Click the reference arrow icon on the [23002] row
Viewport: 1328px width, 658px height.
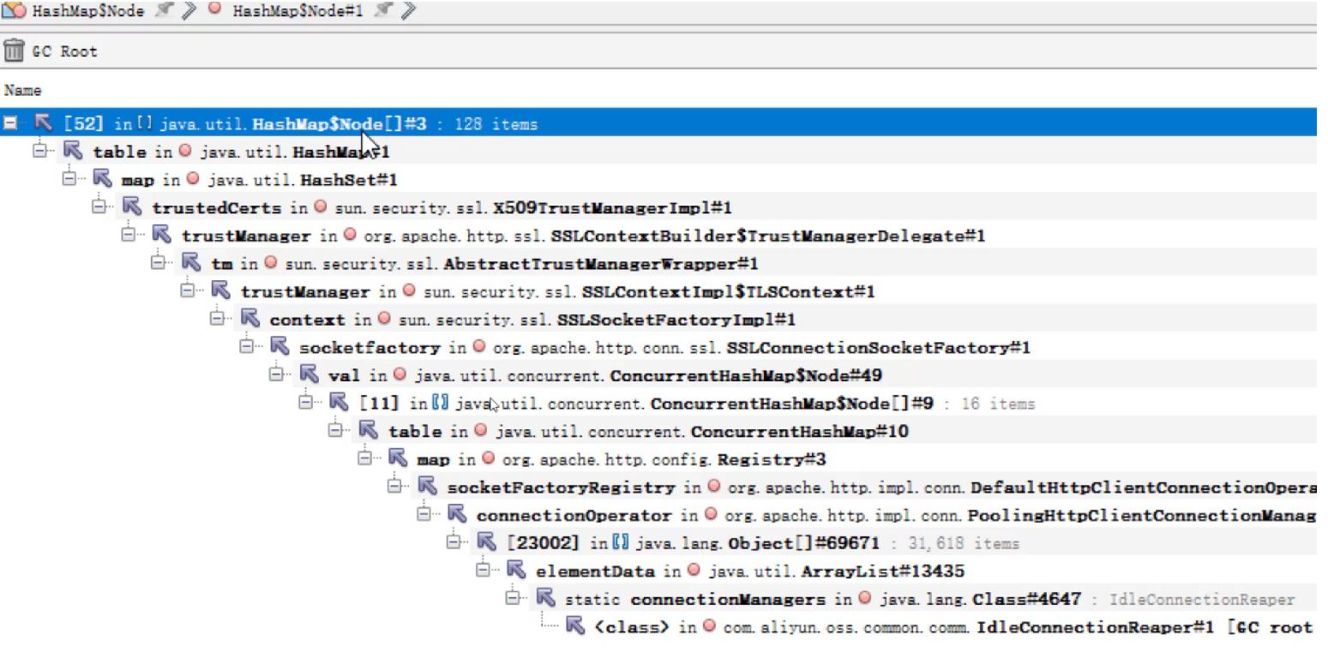tap(487, 542)
